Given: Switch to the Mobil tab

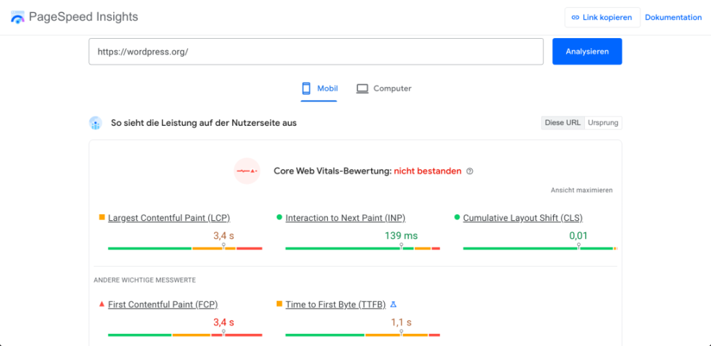Looking at the screenshot, I should click(319, 88).
